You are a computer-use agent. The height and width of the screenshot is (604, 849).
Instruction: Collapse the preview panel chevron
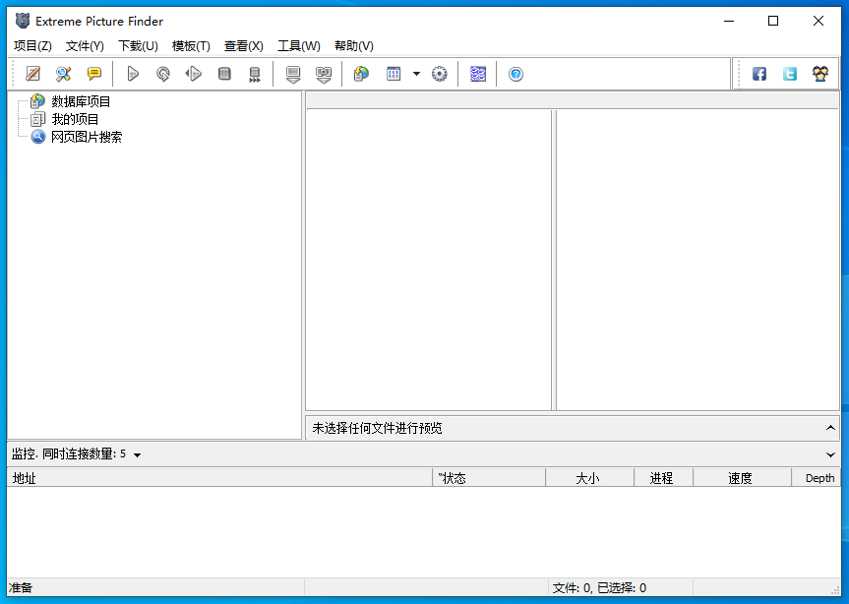(x=831, y=428)
